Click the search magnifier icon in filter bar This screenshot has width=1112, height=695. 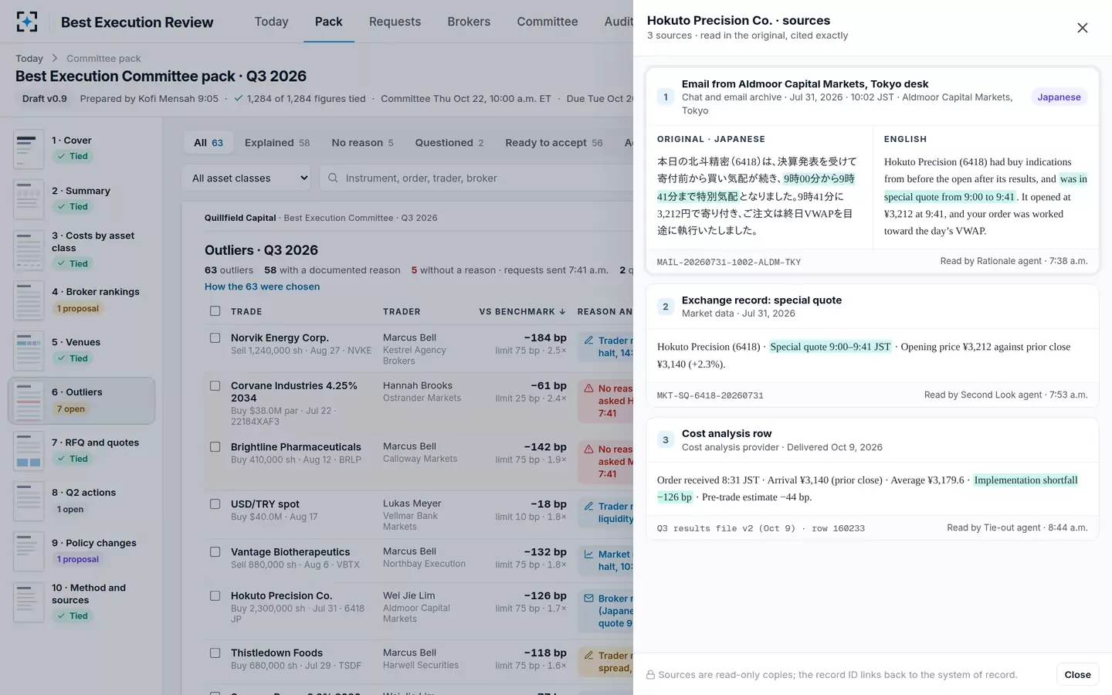tap(333, 178)
